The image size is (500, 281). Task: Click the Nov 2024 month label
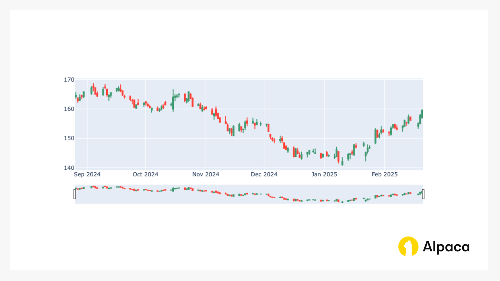(x=206, y=174)
